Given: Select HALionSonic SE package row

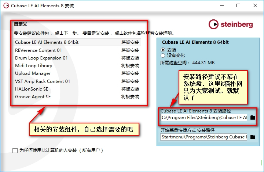Looking at the screenshot, I should coord(77,89).
